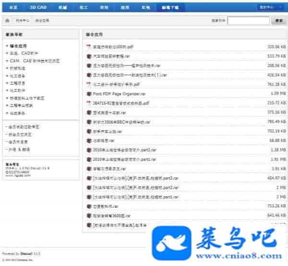The width and height of the screenshot is (288, 266).
Task: Open the 化工软件 sidebar category
Action: point(17,90)
